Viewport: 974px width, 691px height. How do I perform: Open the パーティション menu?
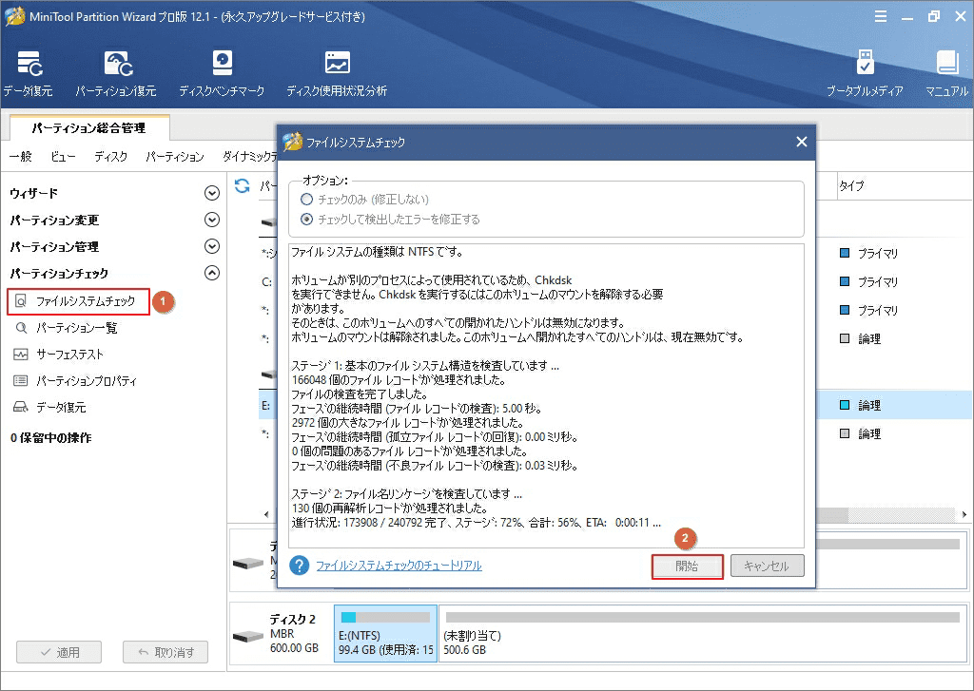175,157
